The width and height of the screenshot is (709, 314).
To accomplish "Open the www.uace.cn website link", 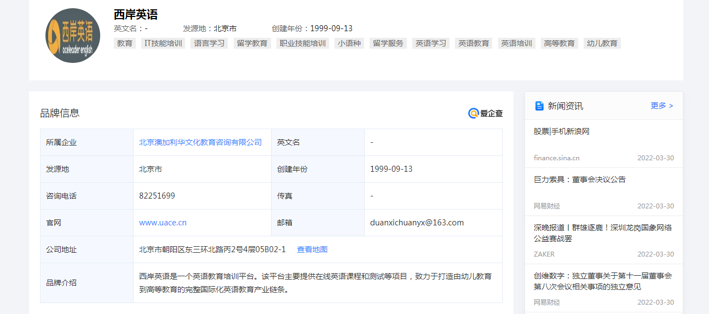I will [163, 223].
